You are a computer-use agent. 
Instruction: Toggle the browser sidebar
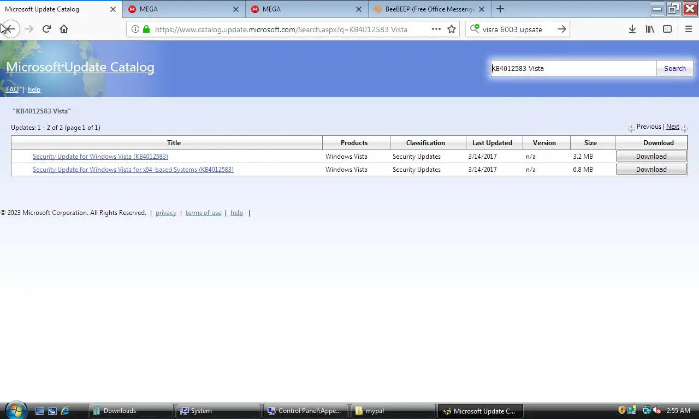tap(667, 29)
